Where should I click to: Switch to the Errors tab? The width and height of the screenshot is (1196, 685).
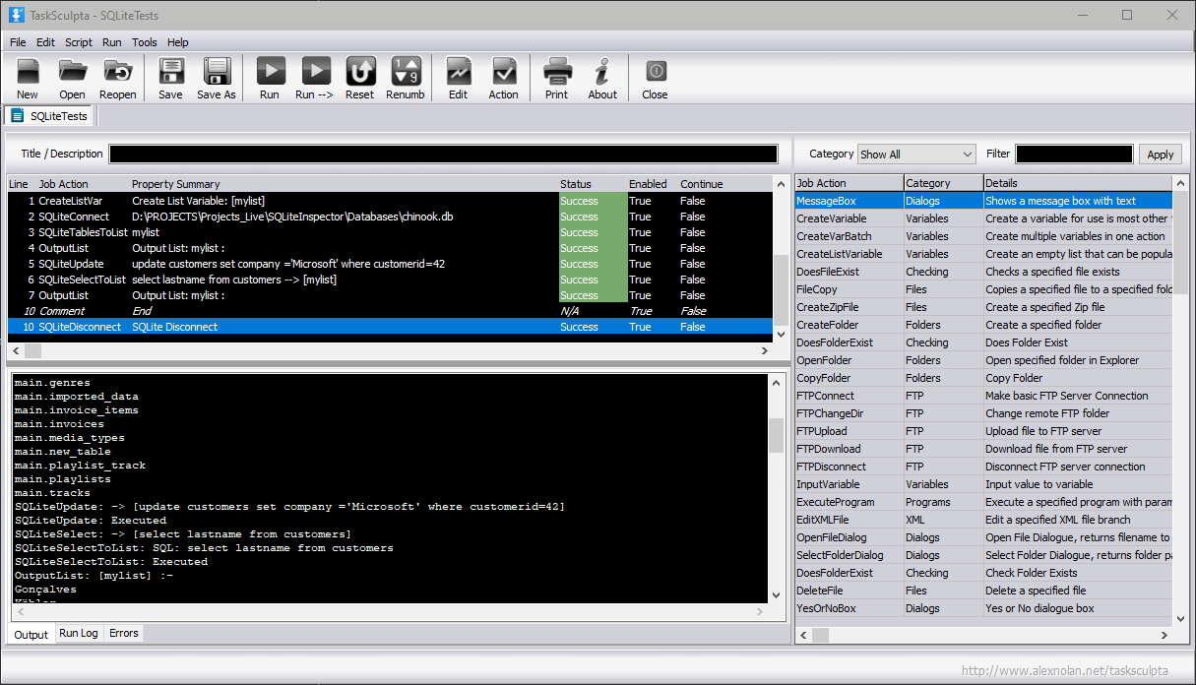(123, 633)
